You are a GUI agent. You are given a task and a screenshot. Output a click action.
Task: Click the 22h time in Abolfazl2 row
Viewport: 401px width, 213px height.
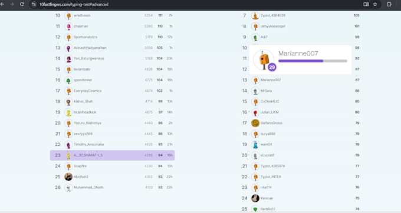(x=170, y=177)
